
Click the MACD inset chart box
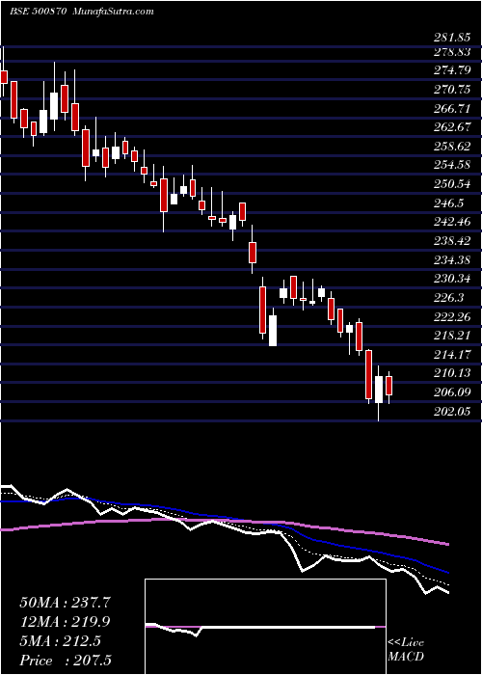[265, 627]
